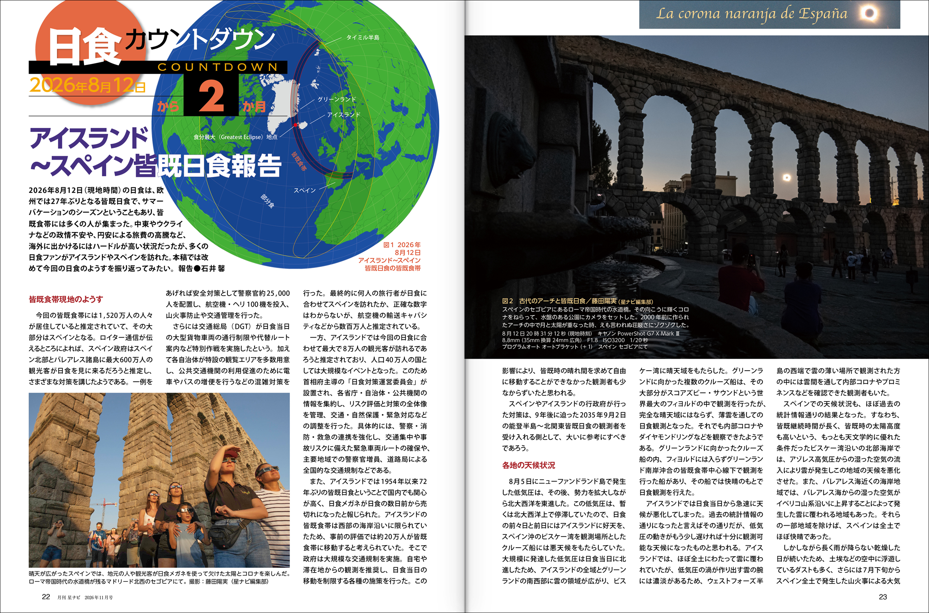
Task: Open the large Segovia aqueduct eclipse photo
Action: point(696,197)
